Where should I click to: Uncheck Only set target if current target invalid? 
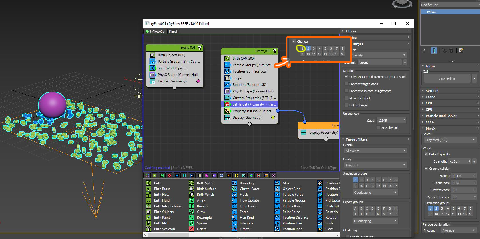[346, 77]
